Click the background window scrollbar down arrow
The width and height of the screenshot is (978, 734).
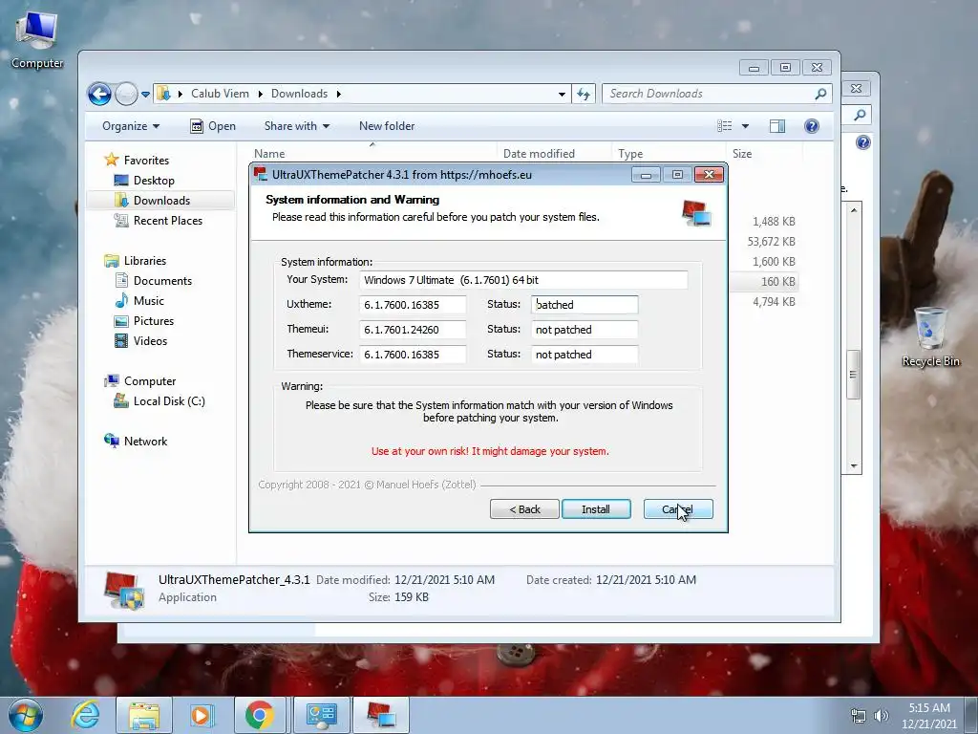[x=854, y=466]
